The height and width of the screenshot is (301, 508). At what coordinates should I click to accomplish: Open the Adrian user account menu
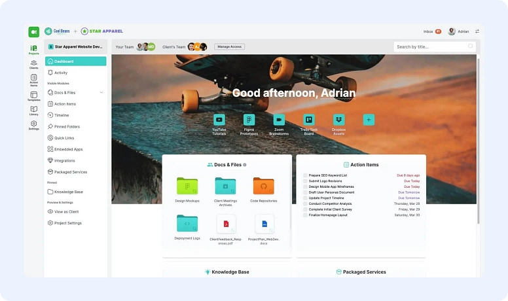pyautogui.click(x=458, y=31)
